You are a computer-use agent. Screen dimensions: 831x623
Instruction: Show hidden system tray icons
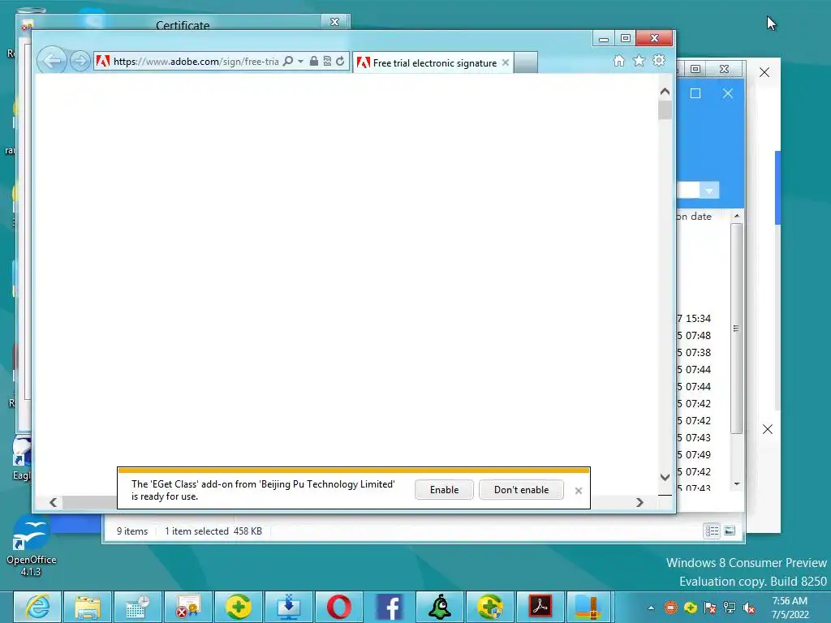click(x=651, y=608)
